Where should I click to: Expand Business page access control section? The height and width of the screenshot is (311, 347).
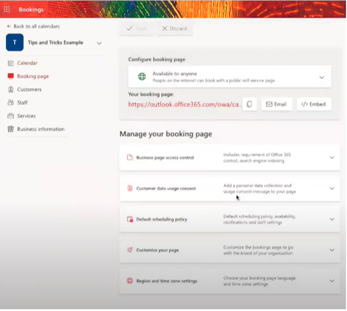[332, 158]
